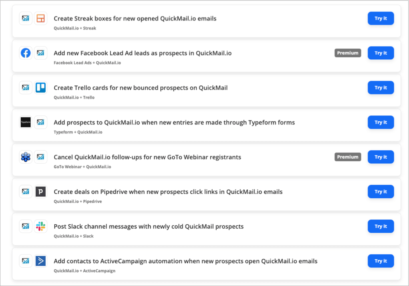Open 'Add prospects to QuickMail.io' Typeform title

(174, 123)
